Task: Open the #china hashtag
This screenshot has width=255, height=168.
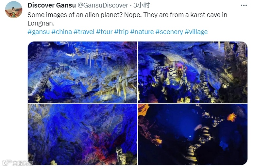Action: 62,32
